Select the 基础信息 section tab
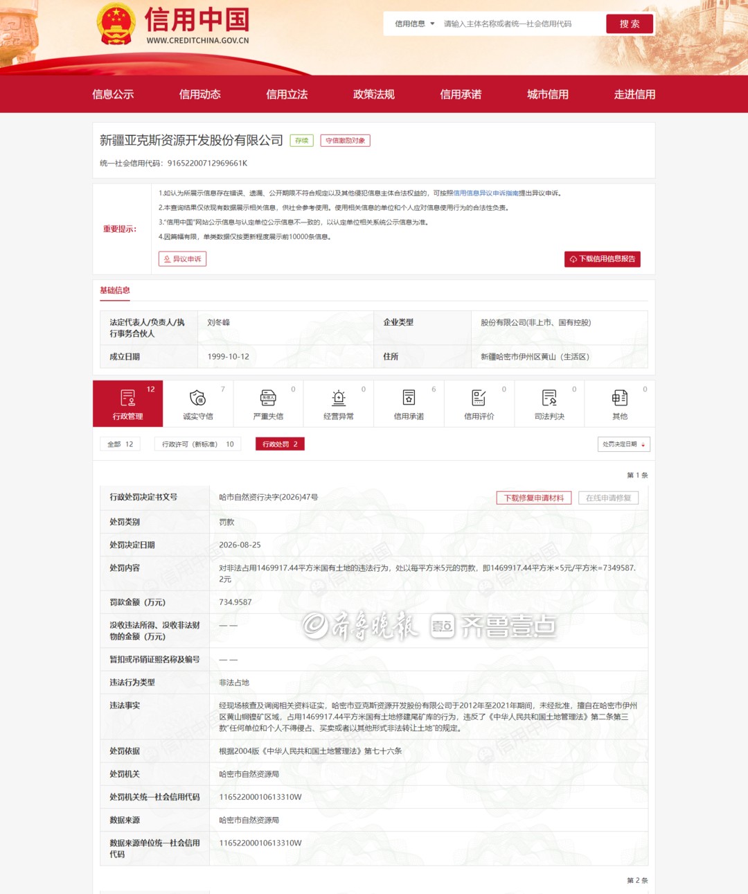 115,290
